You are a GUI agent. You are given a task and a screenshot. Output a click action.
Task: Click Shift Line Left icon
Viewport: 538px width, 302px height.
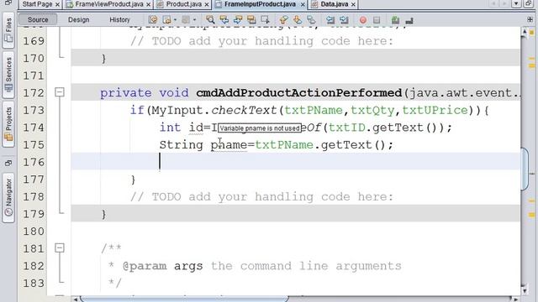330,20
